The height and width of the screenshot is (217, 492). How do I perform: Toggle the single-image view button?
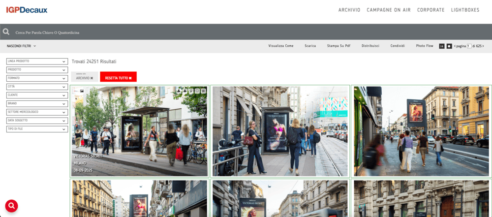pos(449,46)
